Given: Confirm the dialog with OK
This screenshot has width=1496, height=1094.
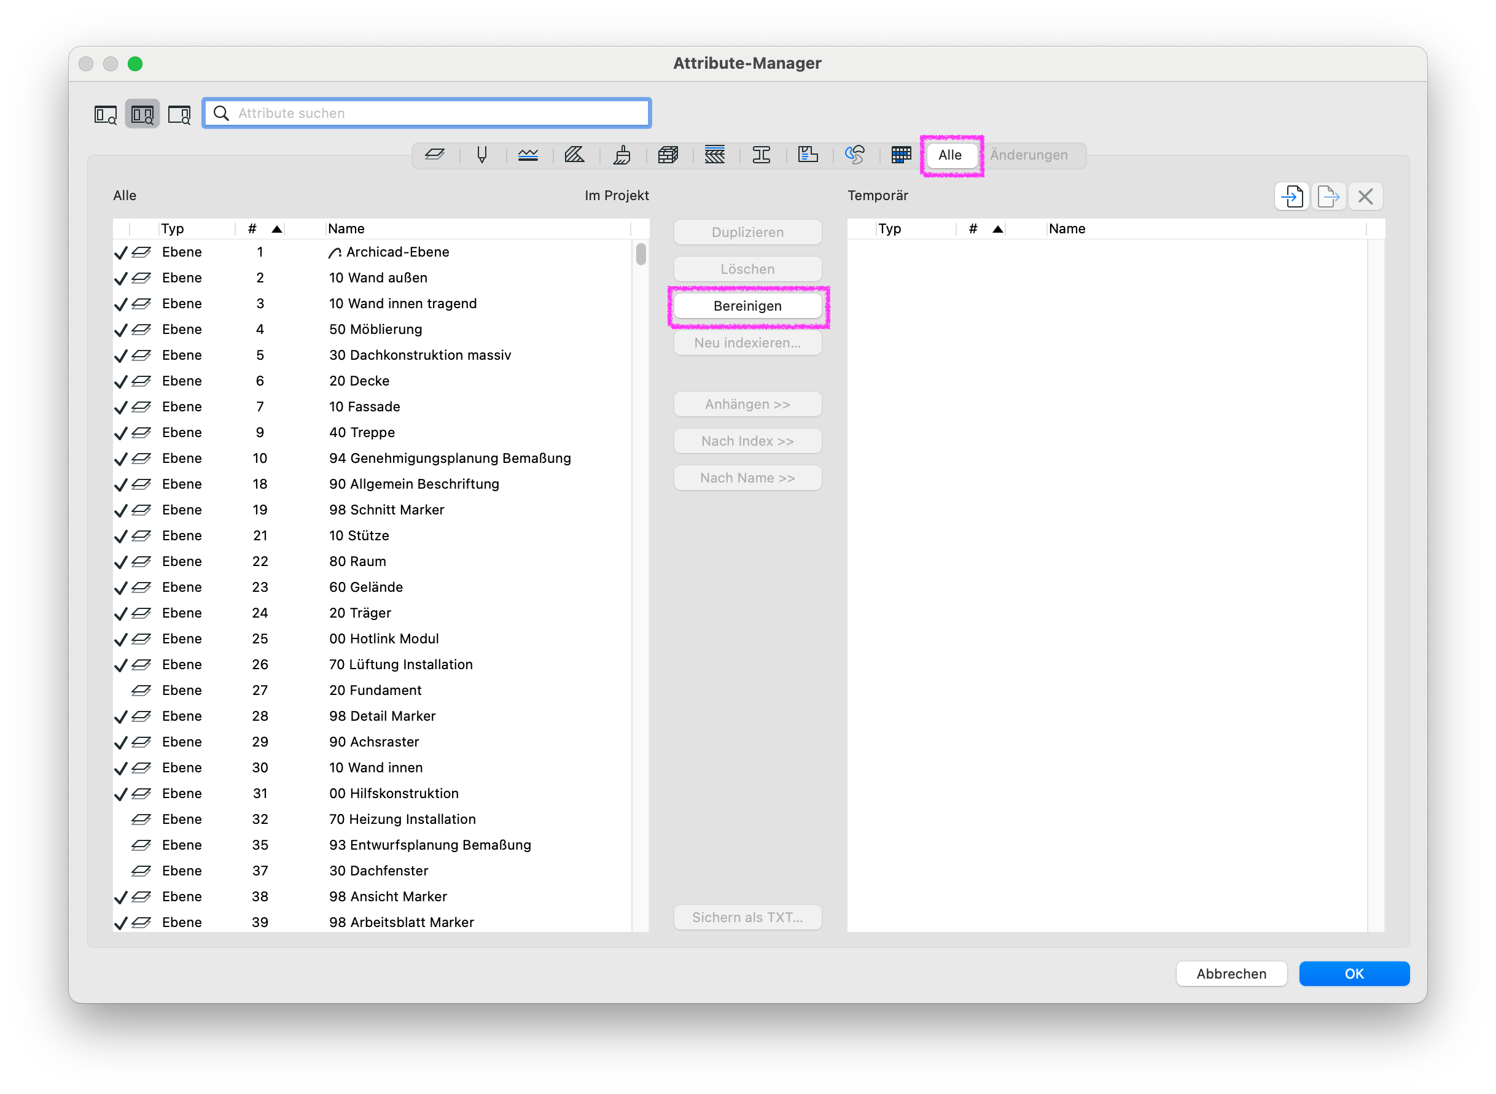Looking at the screenshot, I should pyautogui.click(x=1354, y=974).
